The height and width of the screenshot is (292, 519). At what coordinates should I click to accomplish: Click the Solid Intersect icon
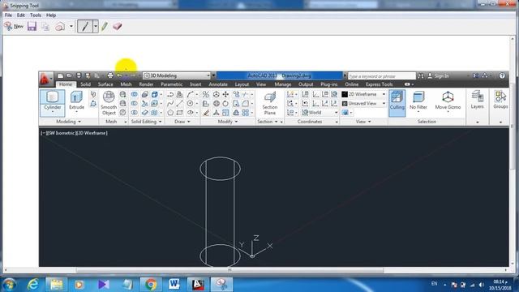pos(135,113)
